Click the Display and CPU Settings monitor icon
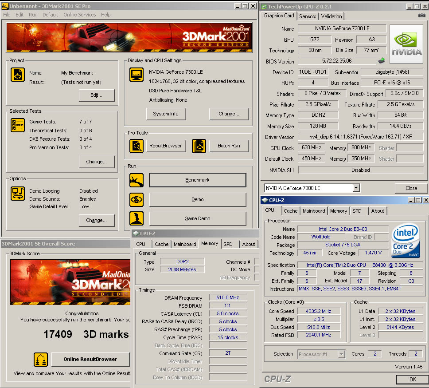Viewport: 429px width, 388px height. [x=136, y=75]
